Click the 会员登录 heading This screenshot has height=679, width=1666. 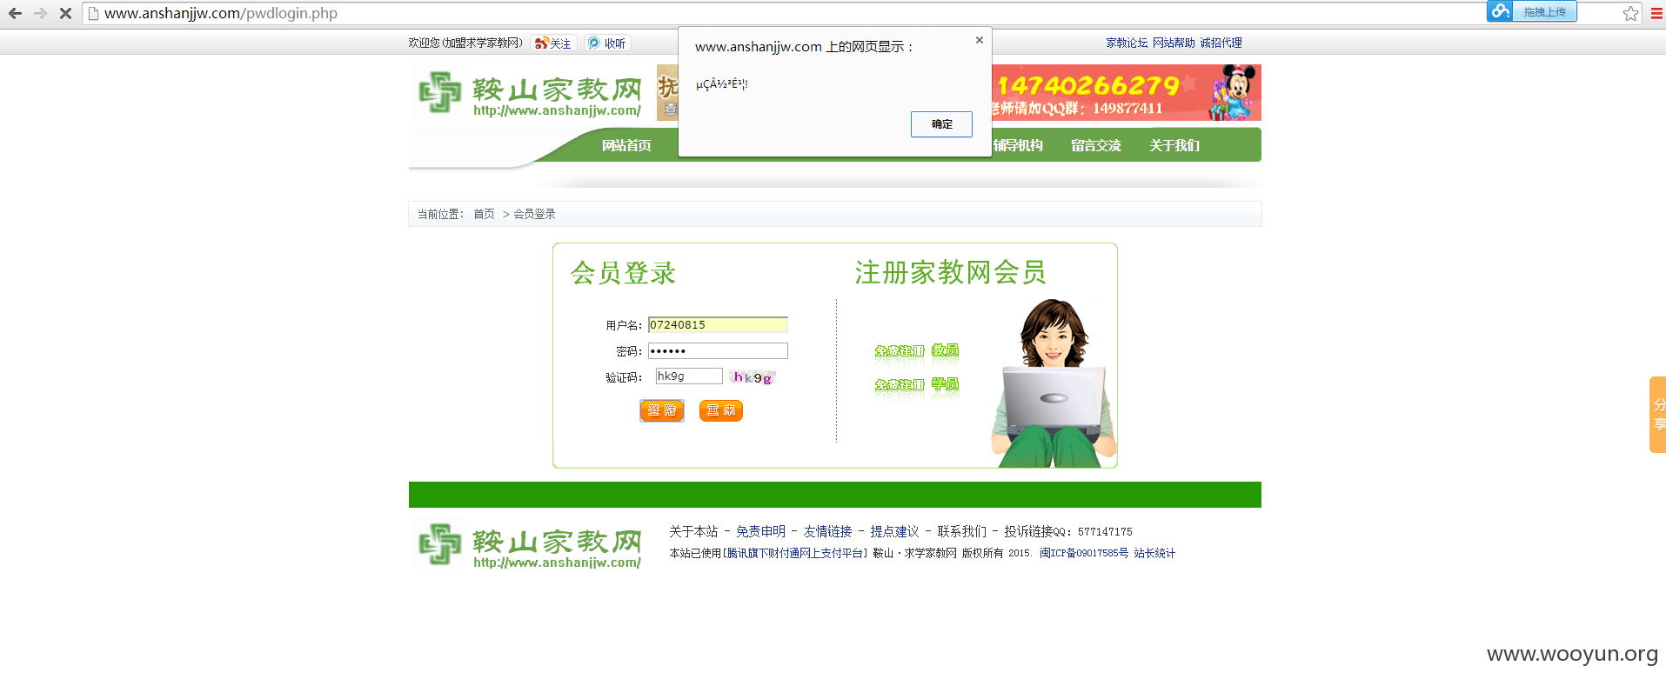(623, 273)
